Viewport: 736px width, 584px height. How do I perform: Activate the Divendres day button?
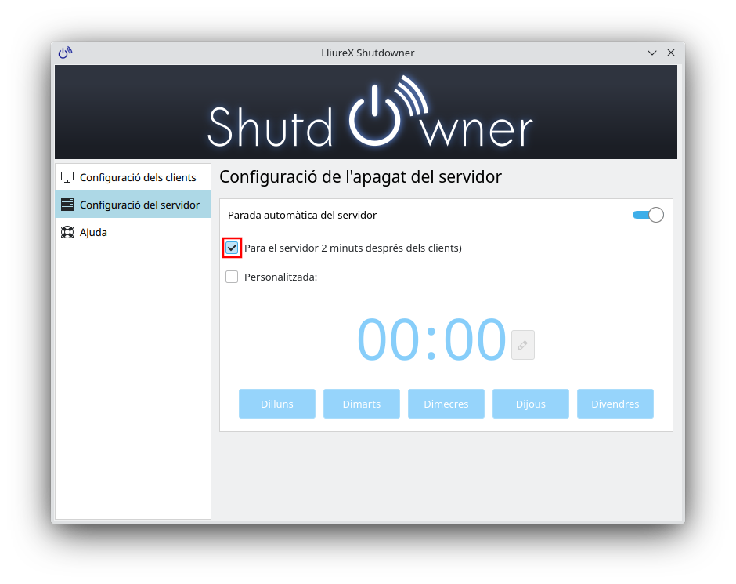[615, 404]
